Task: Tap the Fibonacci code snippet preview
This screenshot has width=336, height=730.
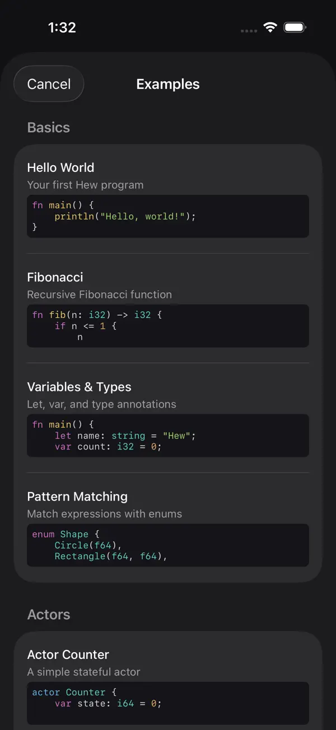Action: tap(168, 326)
